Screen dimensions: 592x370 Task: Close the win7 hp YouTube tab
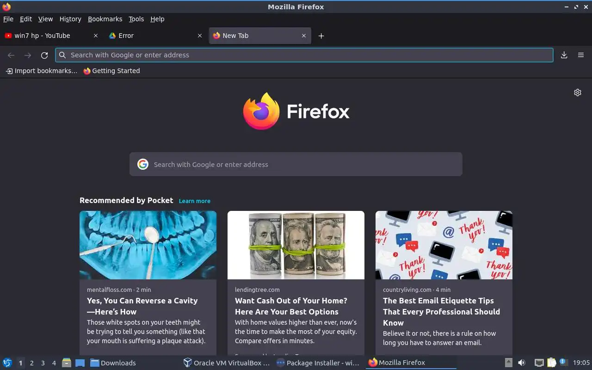click(x=96, y=36)
